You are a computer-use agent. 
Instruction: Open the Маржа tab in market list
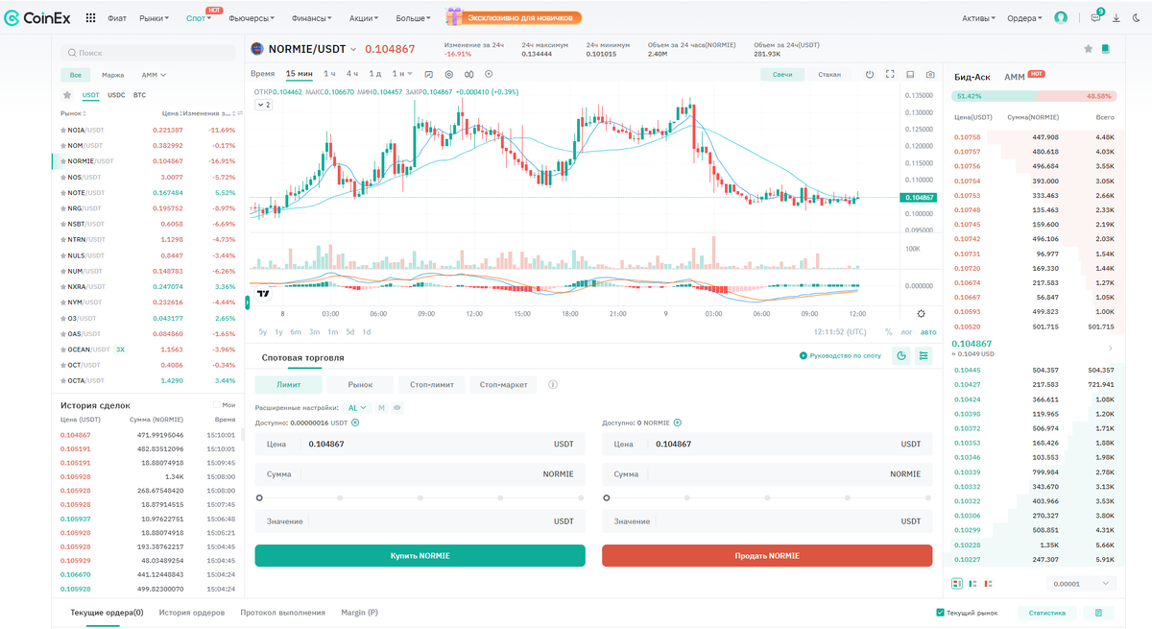coord(112,75)
